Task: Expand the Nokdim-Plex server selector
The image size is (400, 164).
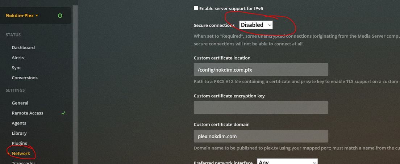Action: tap(22, 16)
